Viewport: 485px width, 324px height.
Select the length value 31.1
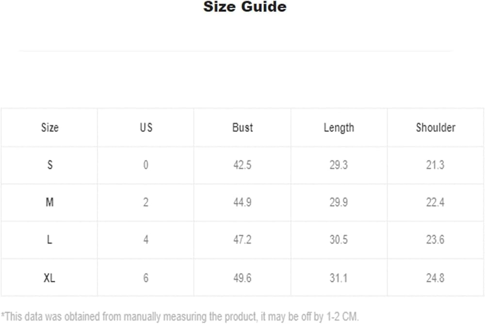[x=339, y=277]
